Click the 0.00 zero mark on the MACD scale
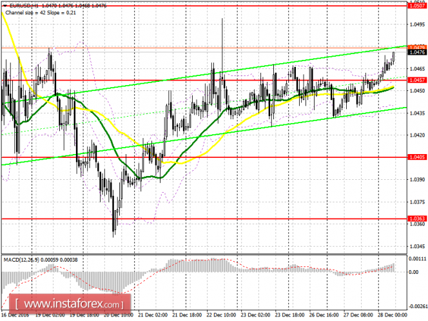 click(414, 272)
